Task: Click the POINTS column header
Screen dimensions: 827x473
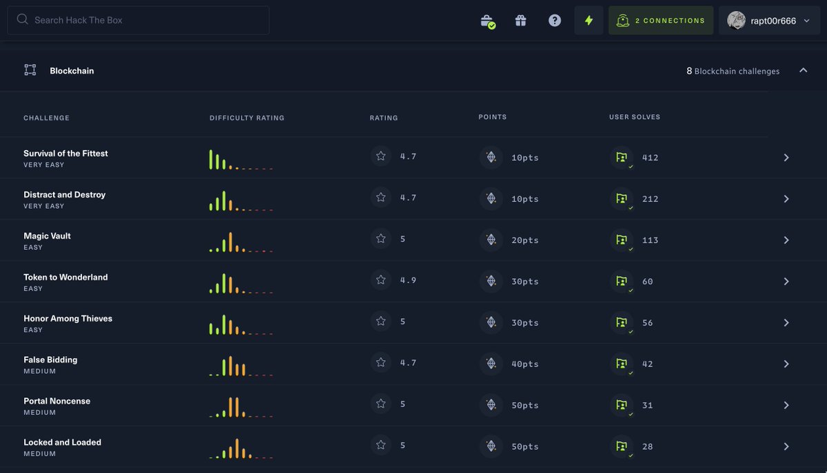Action: (x=493, y=117)
